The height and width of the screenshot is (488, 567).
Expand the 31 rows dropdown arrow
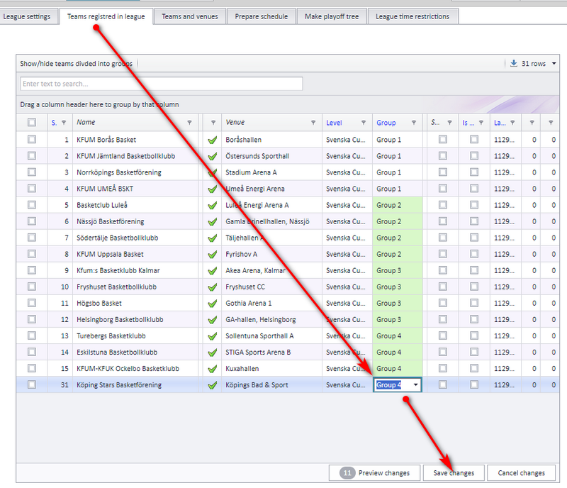pos(554,64)
